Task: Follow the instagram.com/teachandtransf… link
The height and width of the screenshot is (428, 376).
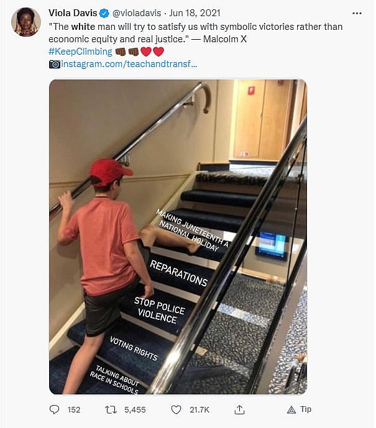Action: coord(129,64)
